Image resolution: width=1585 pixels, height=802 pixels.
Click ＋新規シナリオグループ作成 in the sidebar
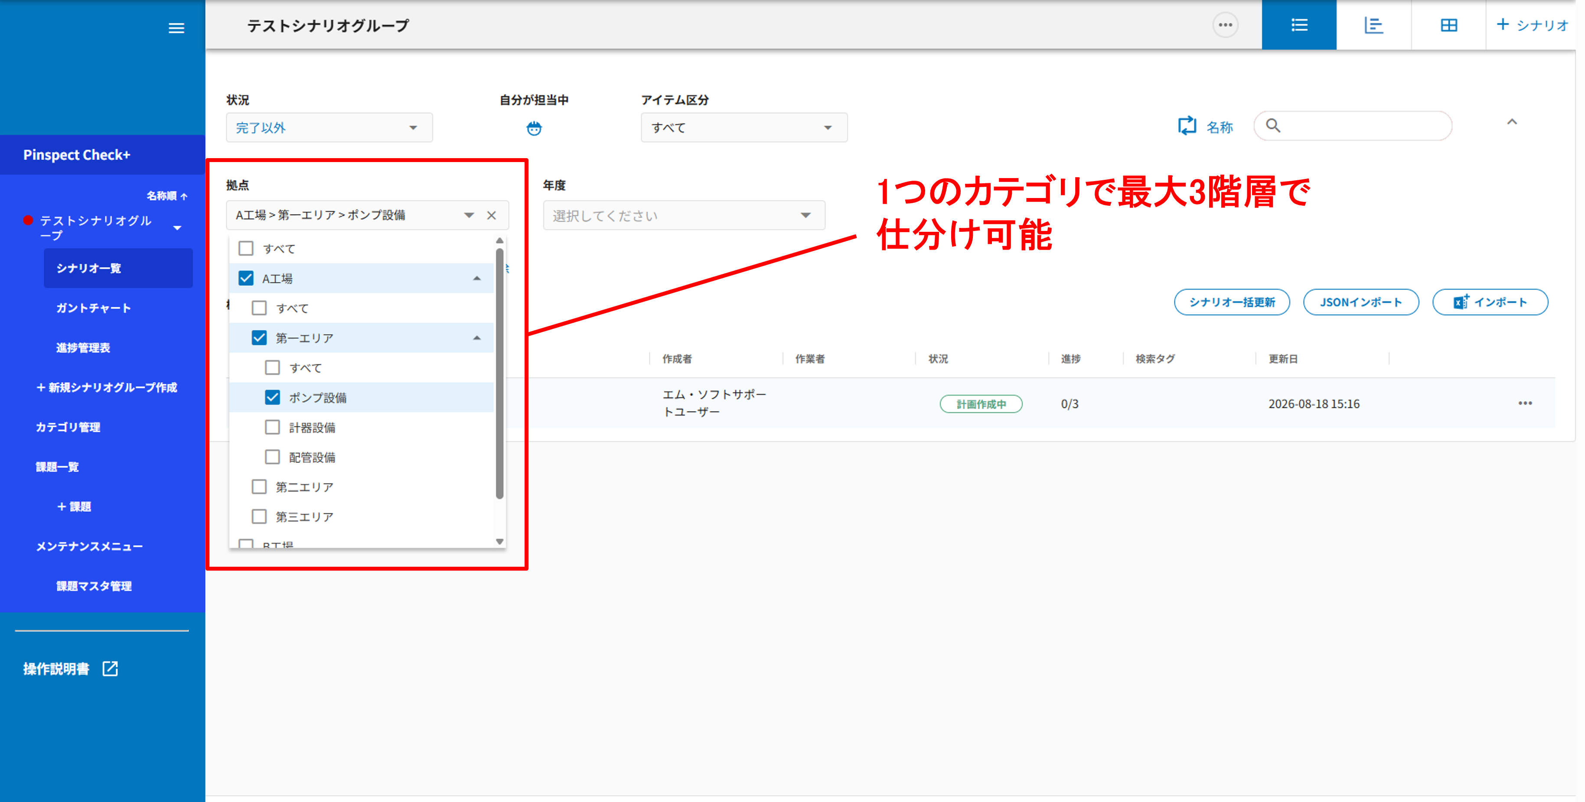point(107,387)
